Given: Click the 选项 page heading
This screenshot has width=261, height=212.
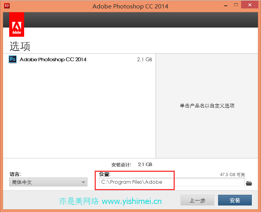Looking at the screenshot, I should tap(20, 46).
